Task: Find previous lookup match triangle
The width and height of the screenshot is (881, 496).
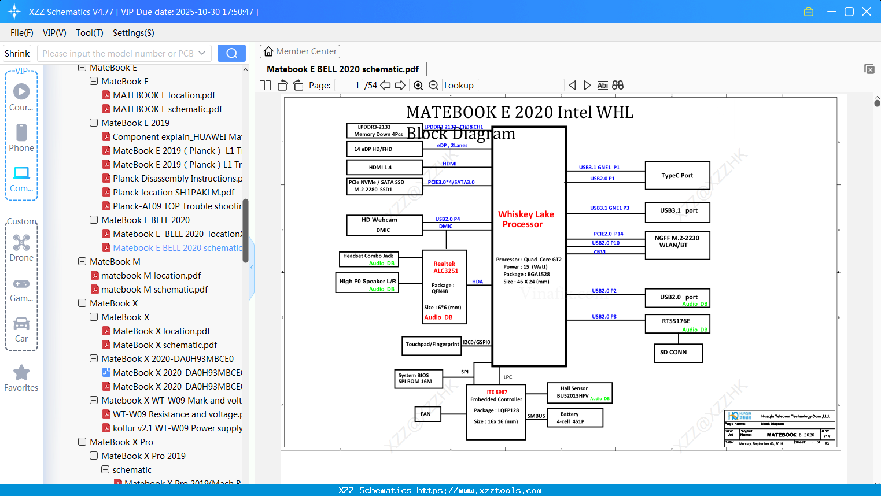Action: coord(572,86)
